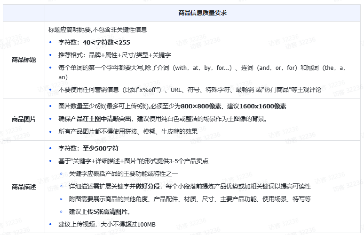Click the 关键字应概括产品的主要功能 sub-item
The width and height of the screenshot is (364, 235).
point(123,174)
